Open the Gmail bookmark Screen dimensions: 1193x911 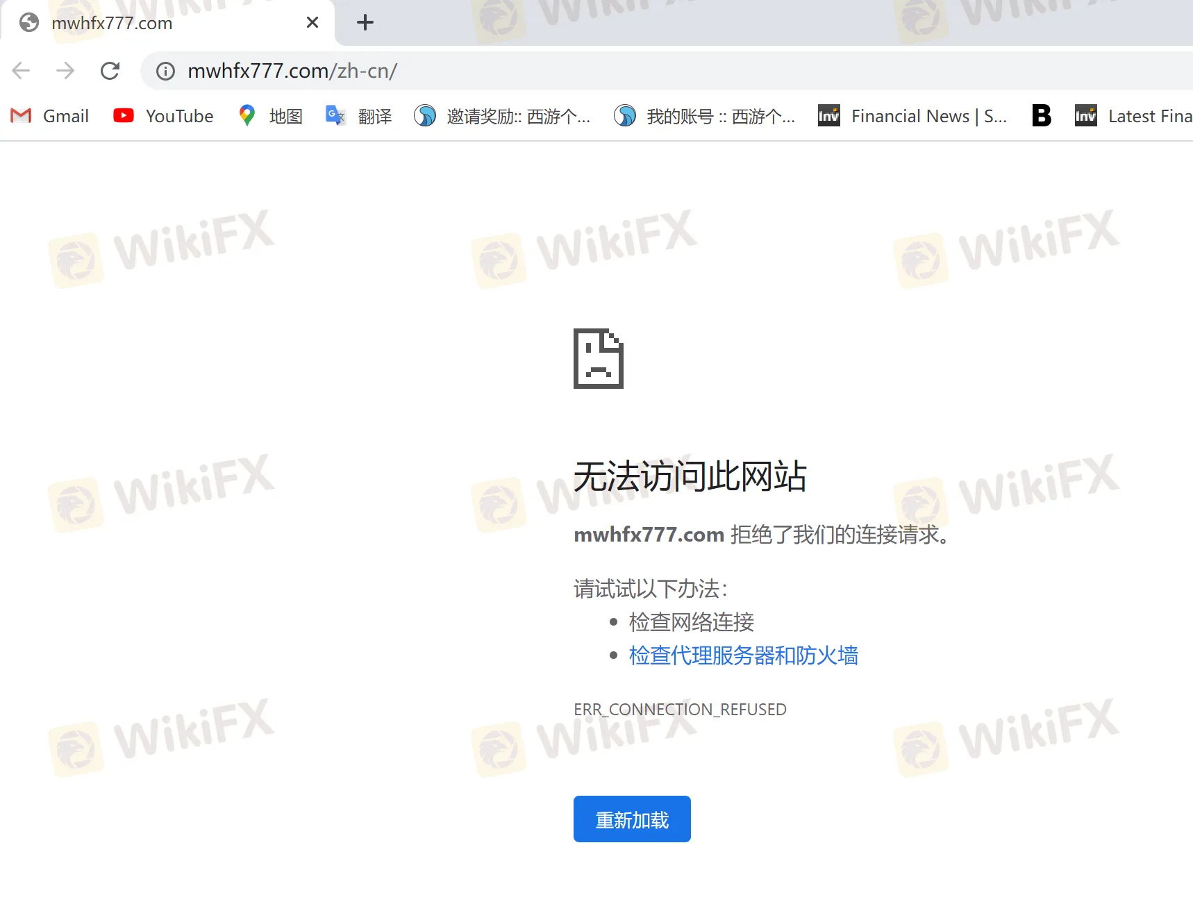(x=50, y=116)
